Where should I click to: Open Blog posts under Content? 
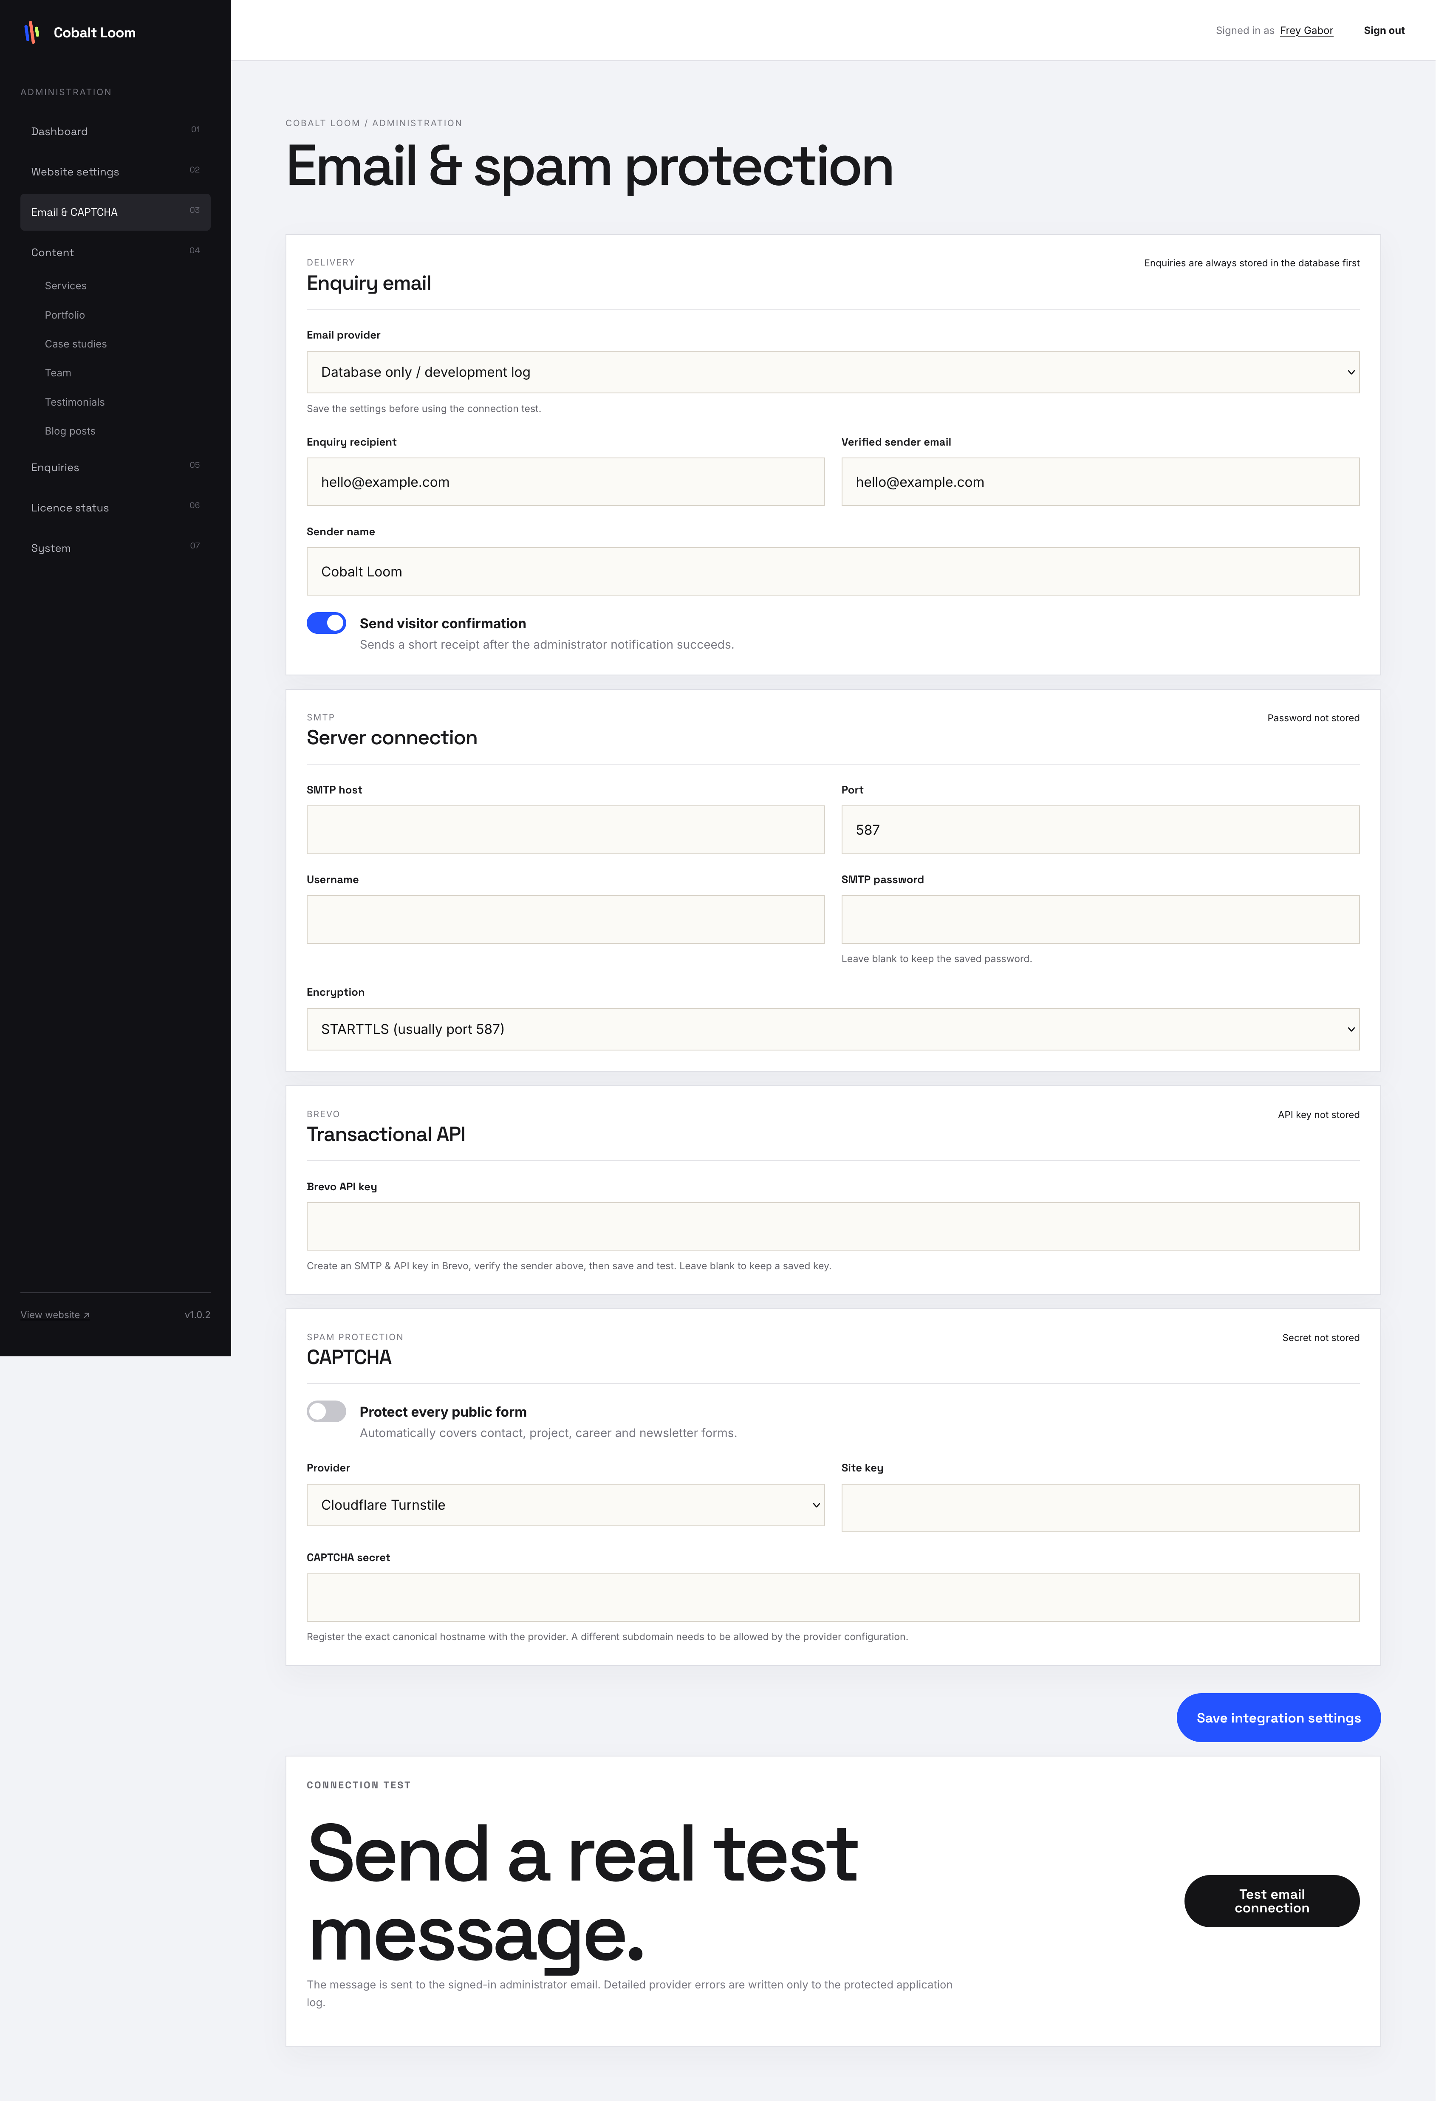pyautogui.click(x=71, y=431)
